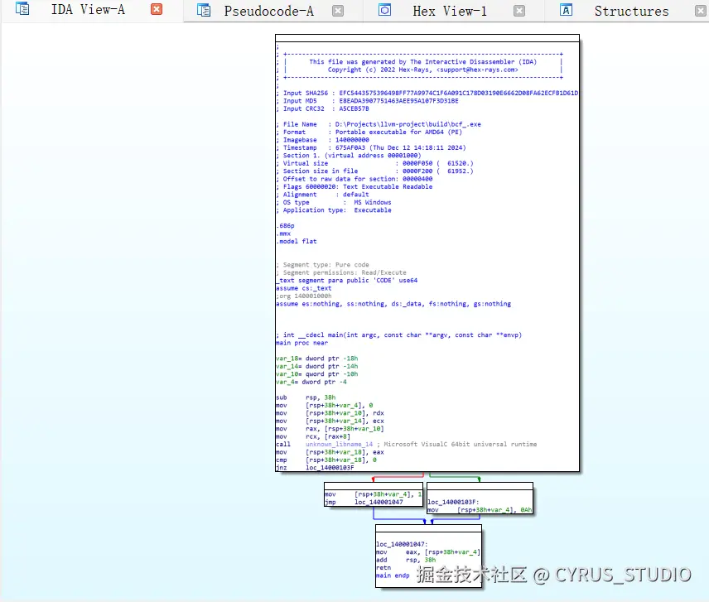
Task: Click the var_14= dword ptr -14h line
Action: [317, 367]
